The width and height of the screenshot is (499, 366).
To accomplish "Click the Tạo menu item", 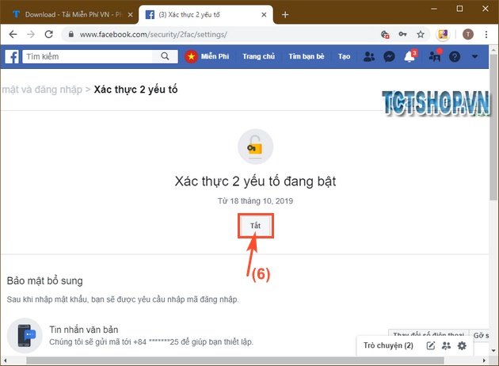I will tap(344, 56).
